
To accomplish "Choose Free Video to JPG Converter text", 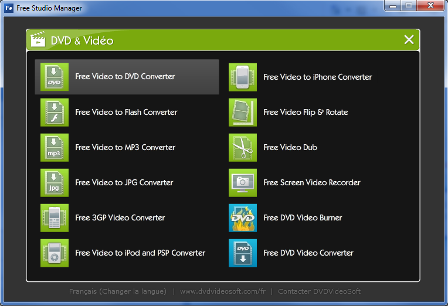I will pos(124,182).
